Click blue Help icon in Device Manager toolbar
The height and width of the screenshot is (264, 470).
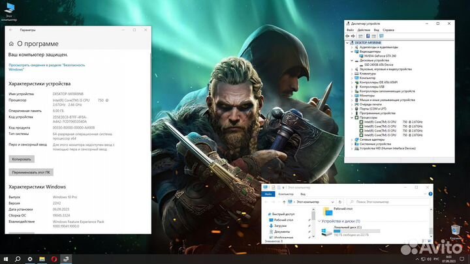coord(368,37)
